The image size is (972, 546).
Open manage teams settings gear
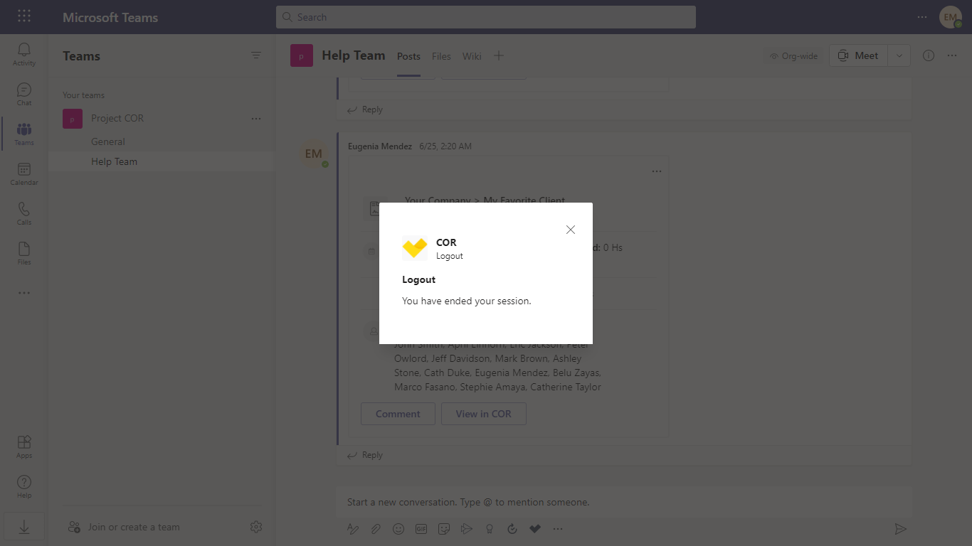click(256, 527)
